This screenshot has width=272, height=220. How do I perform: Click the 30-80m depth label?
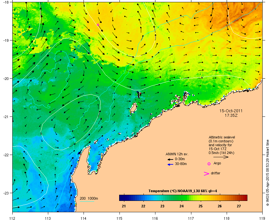click(x=181, y=164)
